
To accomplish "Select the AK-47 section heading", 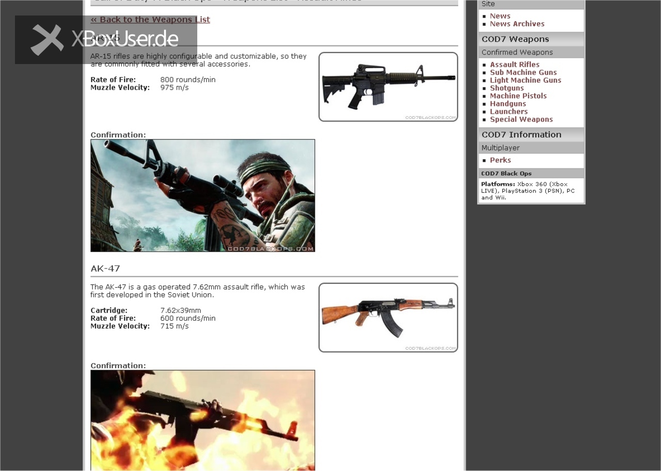I will point(105,269).
